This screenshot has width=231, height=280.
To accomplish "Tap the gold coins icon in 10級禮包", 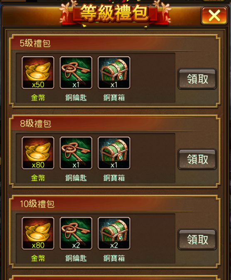I will coord(38,233).
